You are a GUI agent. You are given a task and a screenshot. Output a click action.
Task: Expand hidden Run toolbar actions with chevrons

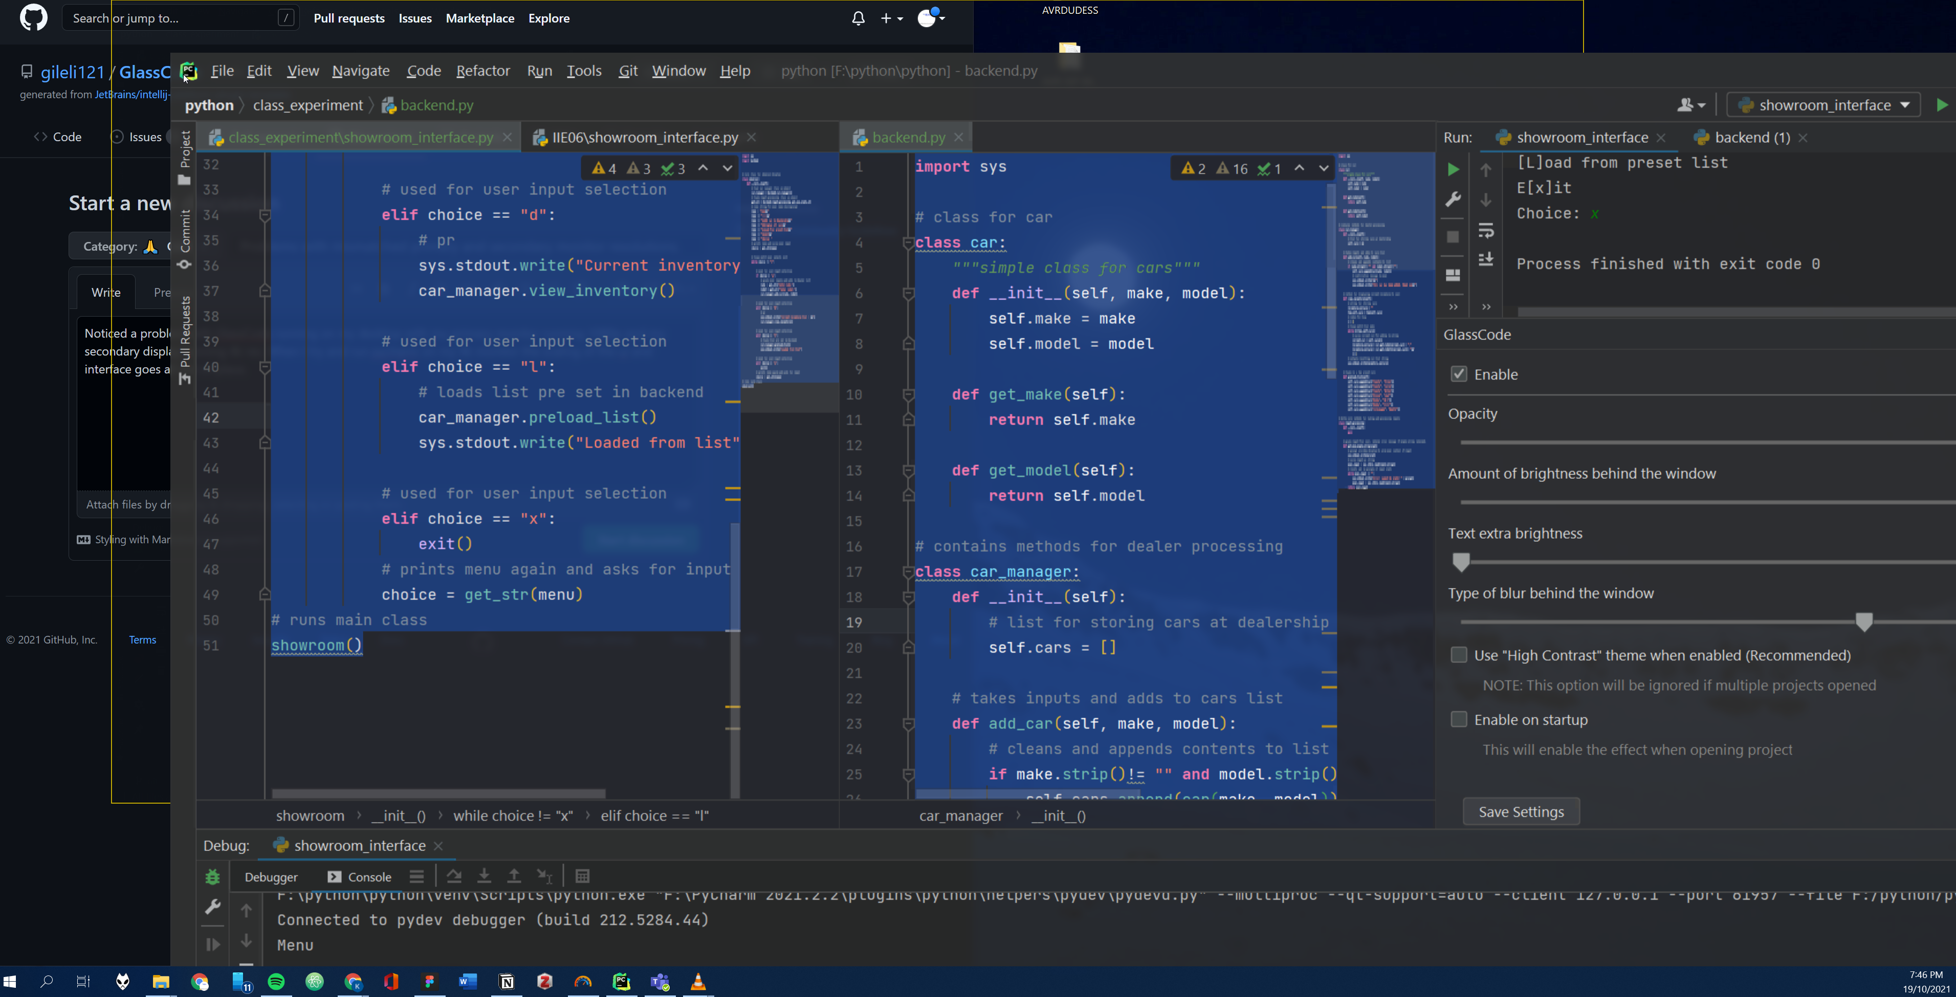click(1454, 307)
